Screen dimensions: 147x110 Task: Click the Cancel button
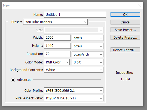pos(125,22)
